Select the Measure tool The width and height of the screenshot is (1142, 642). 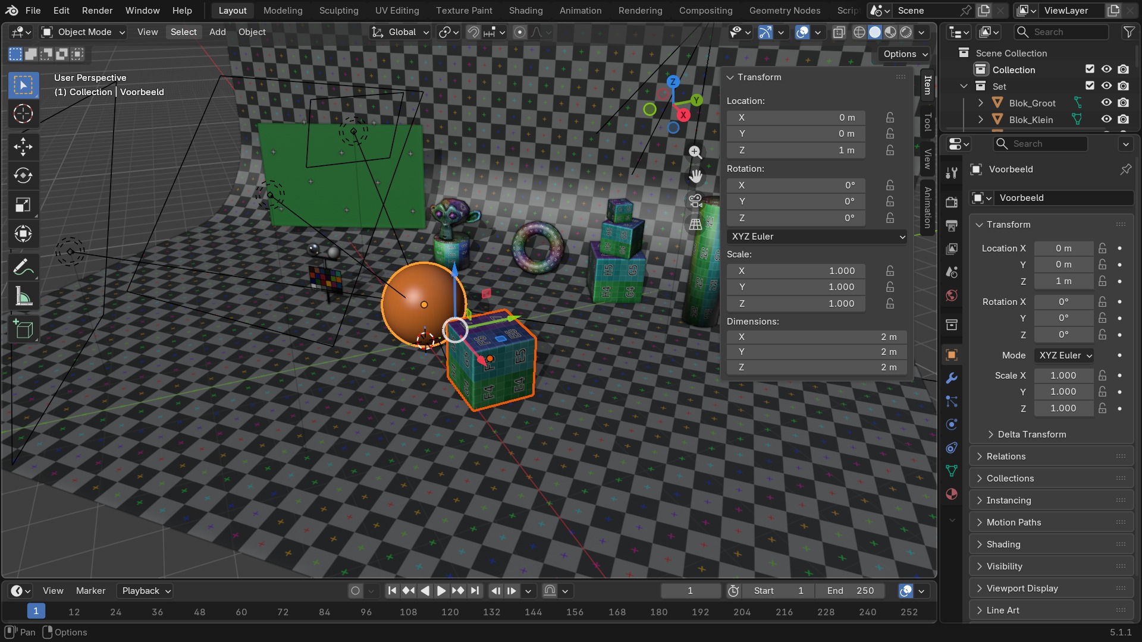coord(23,296)
